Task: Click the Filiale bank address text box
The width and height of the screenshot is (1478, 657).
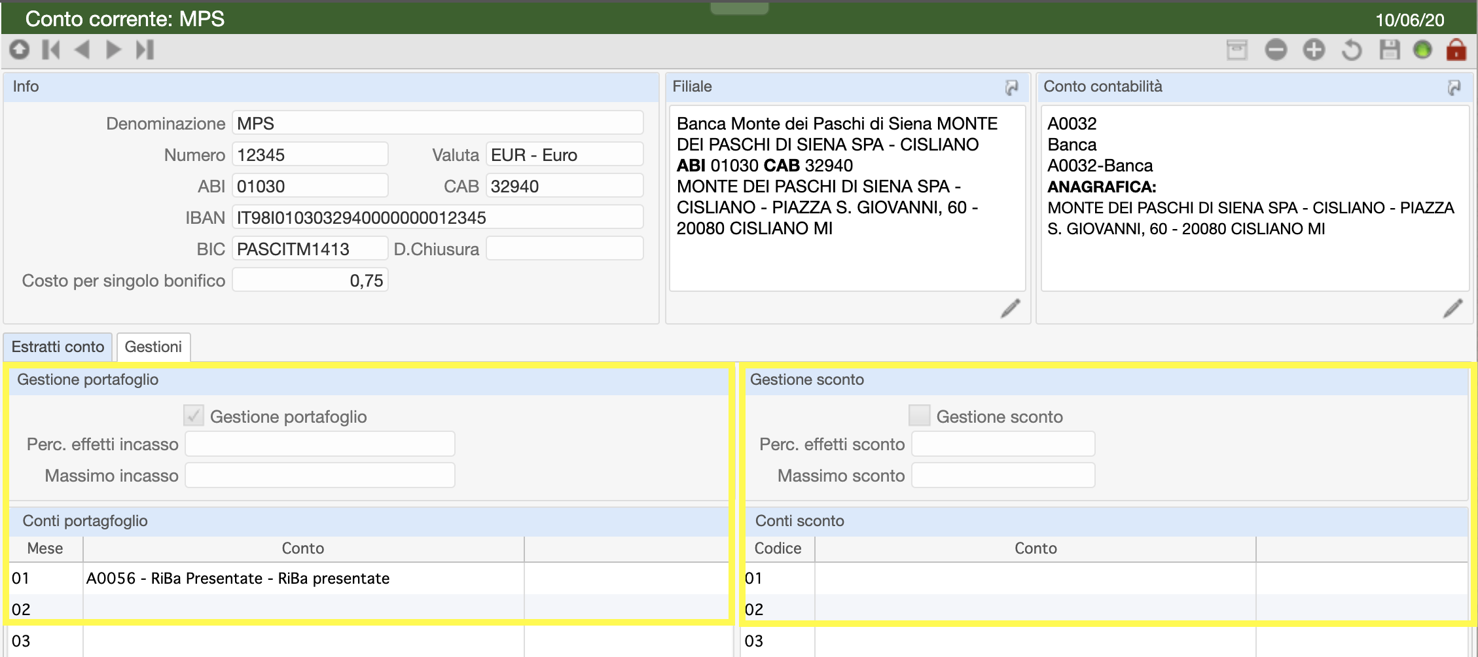Action: coord(847,199)
